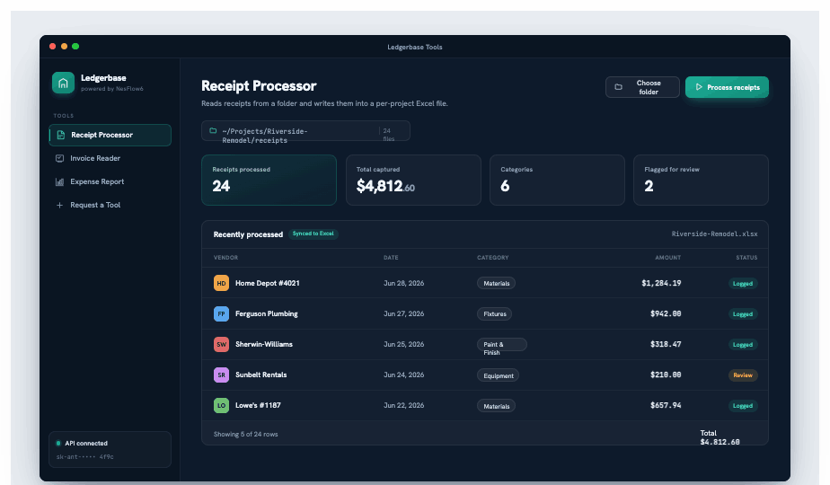
Task: Click the Paint & Finish category tag
Action: click(x=502, y=345)
